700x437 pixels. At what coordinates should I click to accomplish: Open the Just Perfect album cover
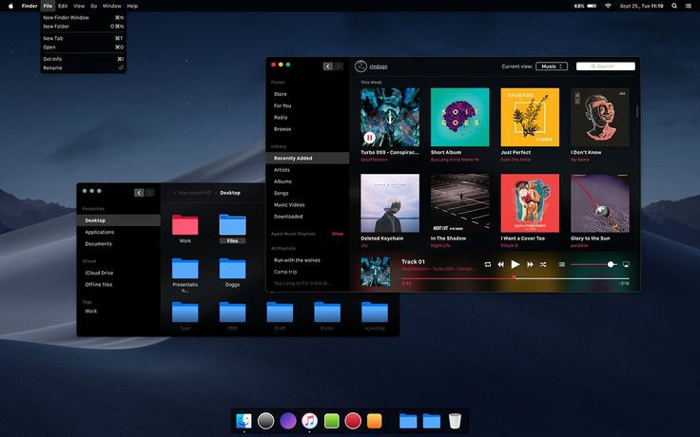[530, 117]
